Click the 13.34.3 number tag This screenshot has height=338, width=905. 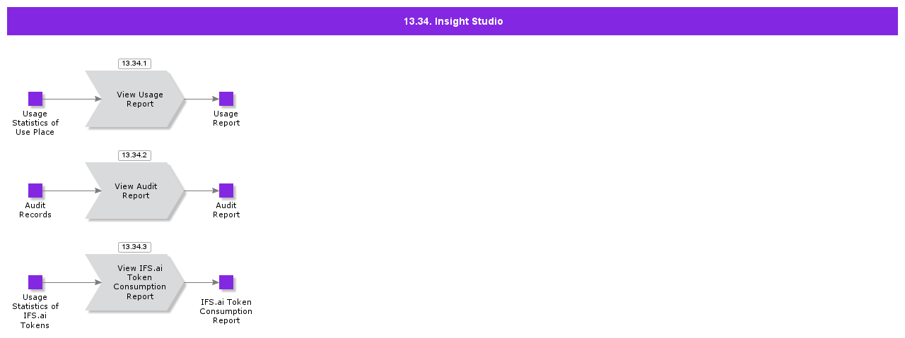click(134, 247)
